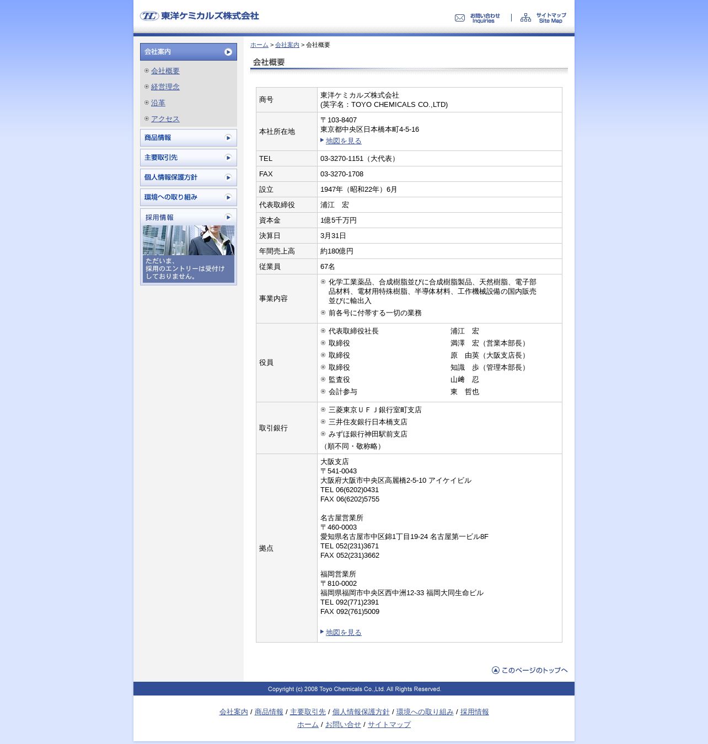Open footer link 環境への取り組み

point(425,712)
